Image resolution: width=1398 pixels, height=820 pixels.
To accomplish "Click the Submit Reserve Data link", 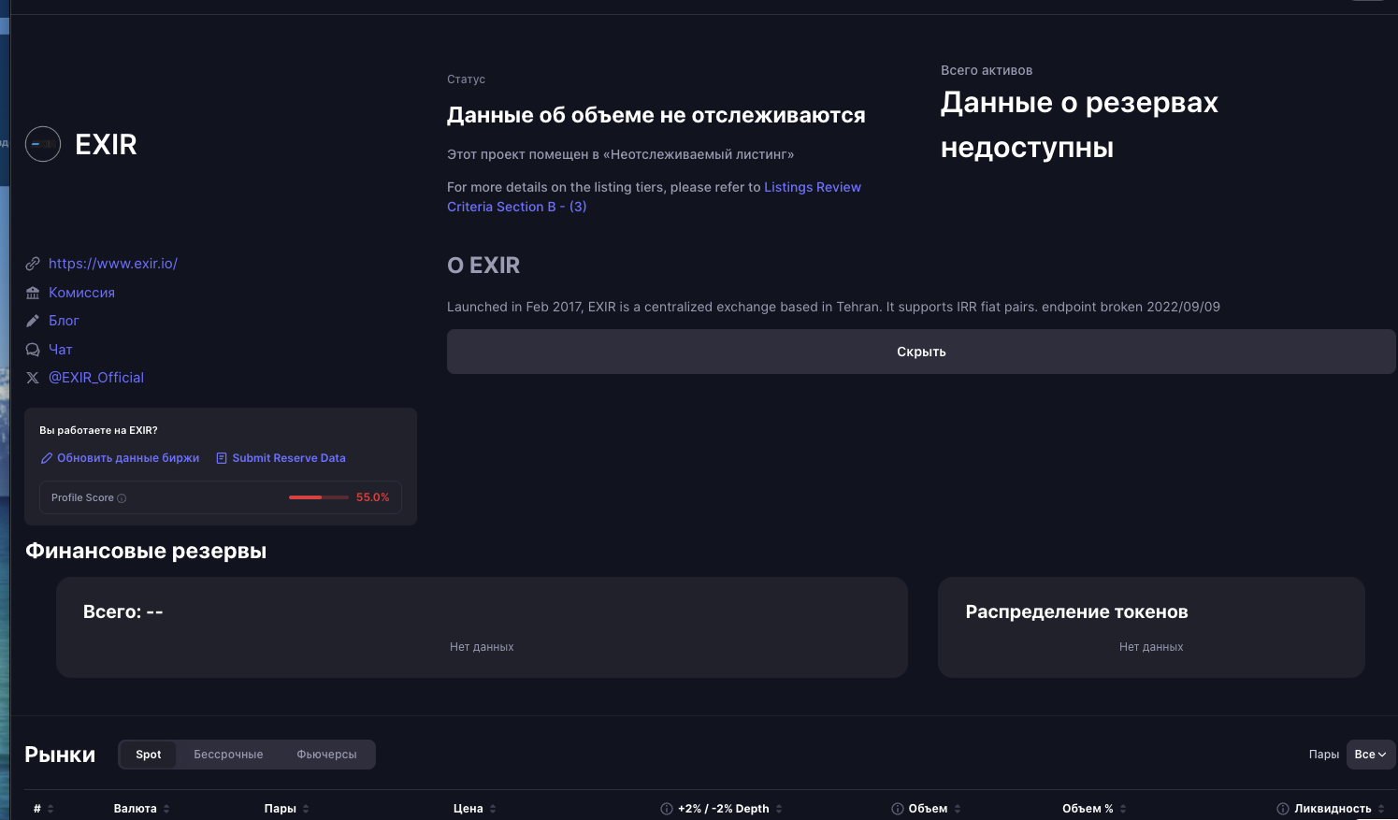I will 289,458.
